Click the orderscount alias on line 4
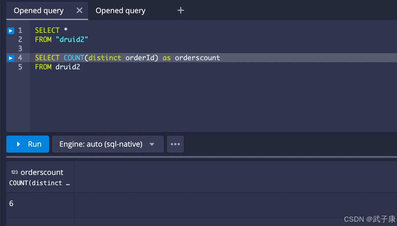The image size is (397, 226). [x=197, y=58]
